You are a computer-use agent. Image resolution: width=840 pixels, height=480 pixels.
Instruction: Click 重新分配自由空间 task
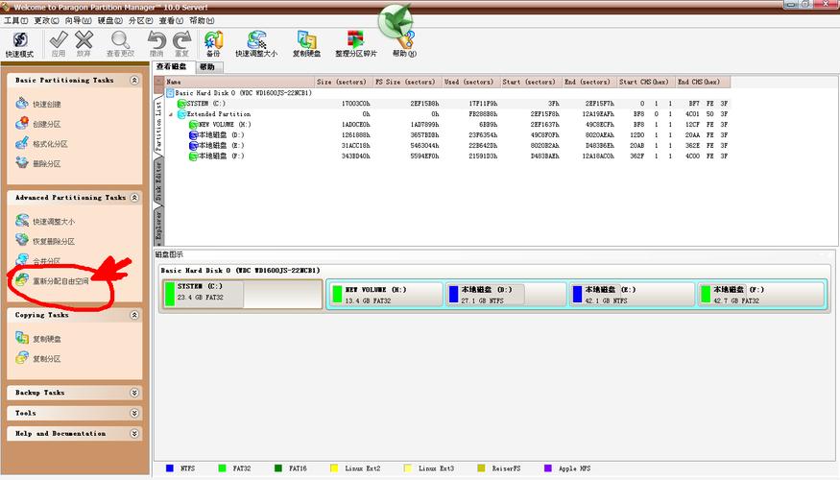click(x=53, y=280)
